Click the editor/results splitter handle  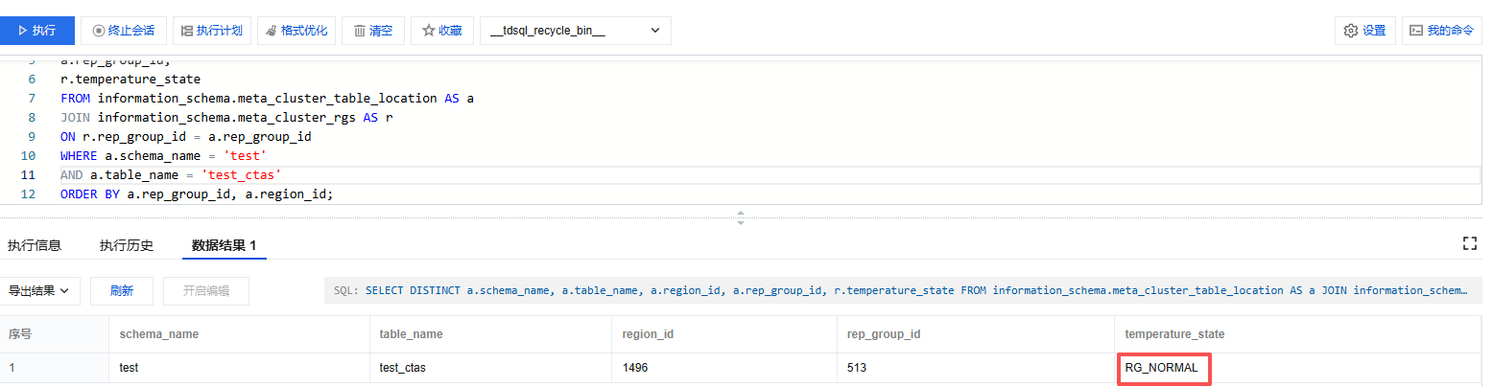740,217
